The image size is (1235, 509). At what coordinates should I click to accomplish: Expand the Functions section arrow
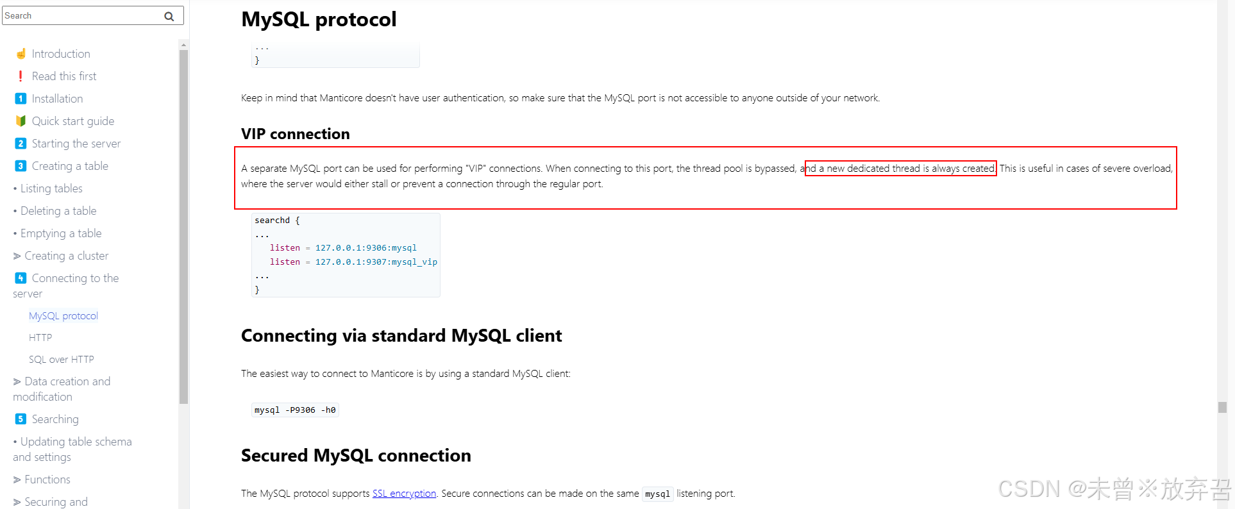[x=17, y=480]
